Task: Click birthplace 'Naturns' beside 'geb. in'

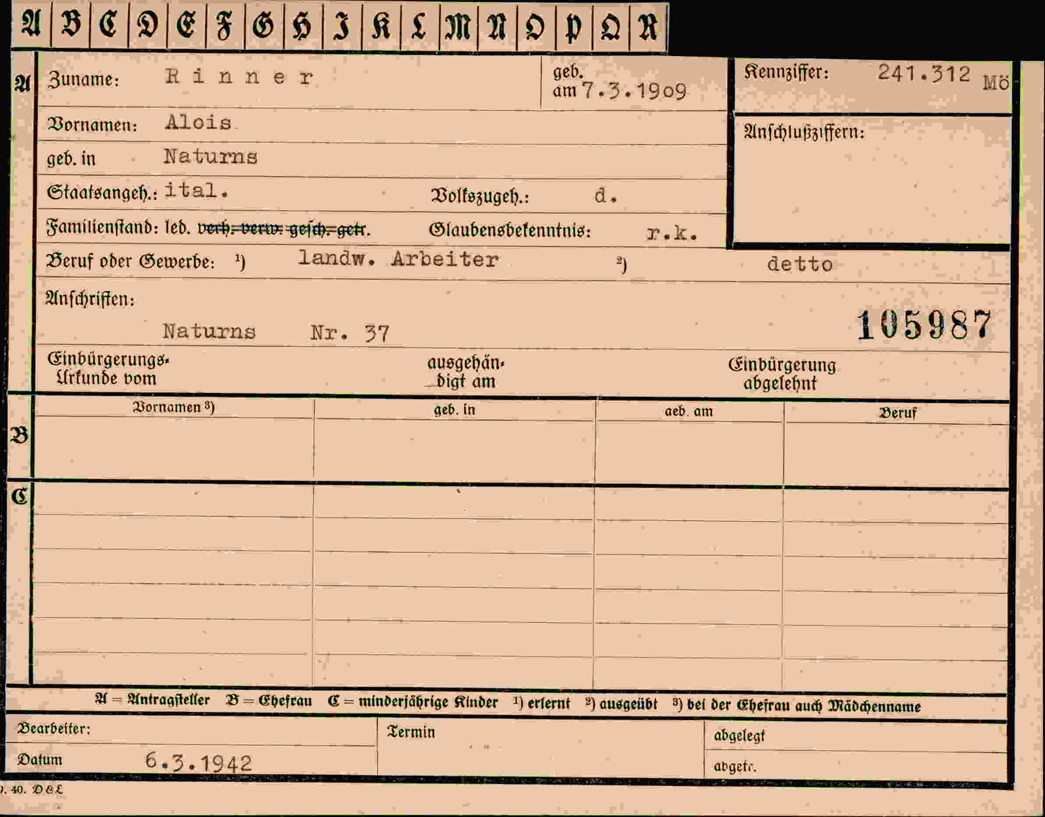Action: [211, 156]
